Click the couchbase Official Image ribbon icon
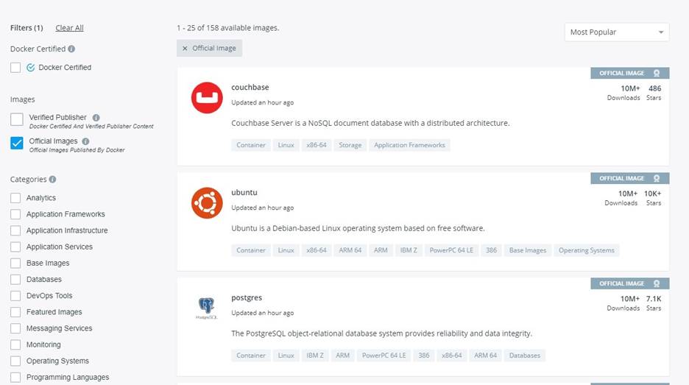The image size is (689, 385). tap(657, 74)
